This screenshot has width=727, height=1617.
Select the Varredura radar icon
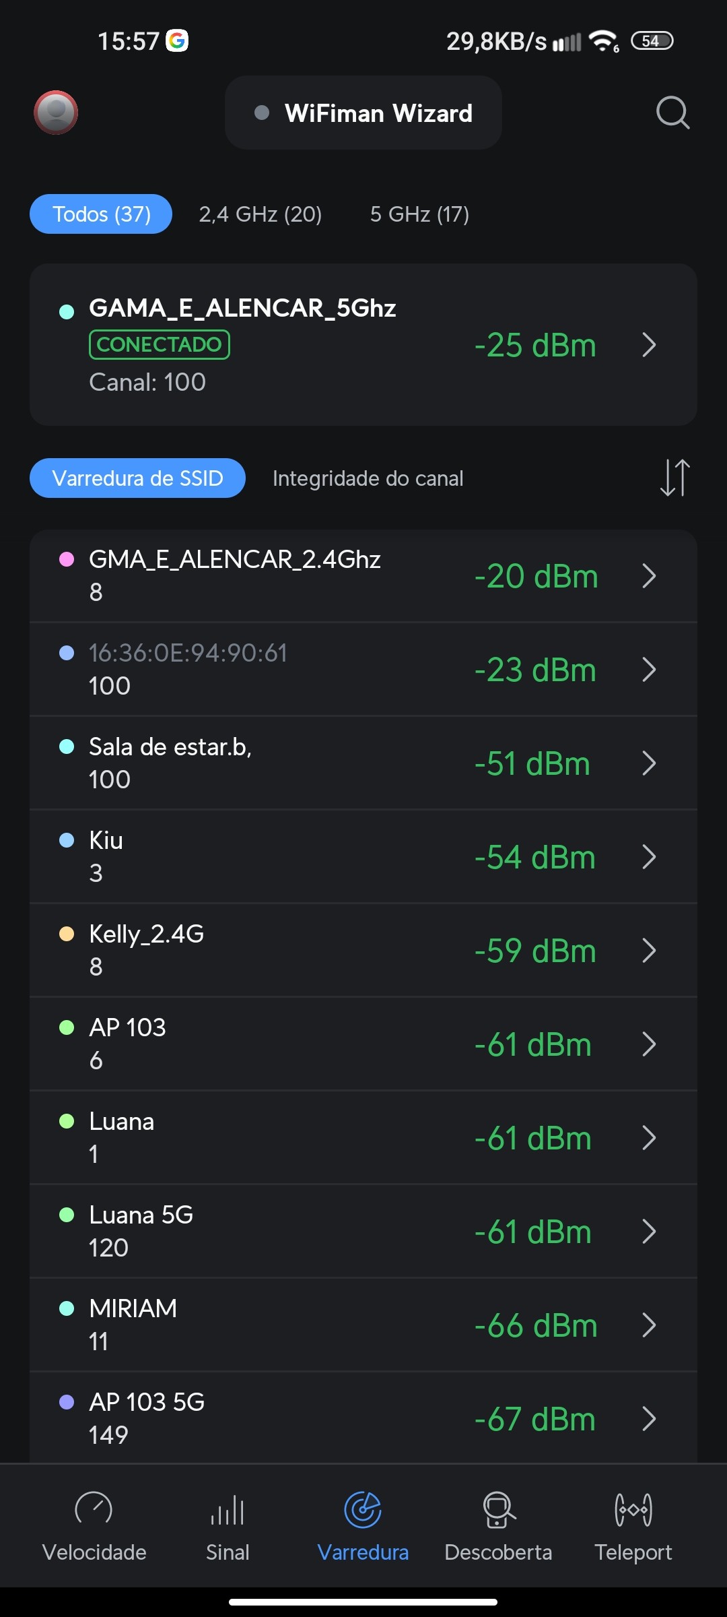363,1511
